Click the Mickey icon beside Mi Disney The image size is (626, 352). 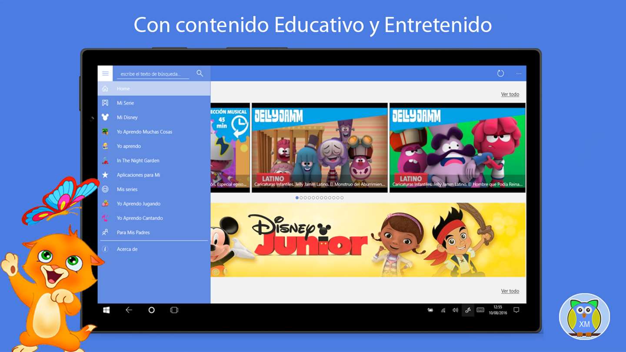click(105, 117)
